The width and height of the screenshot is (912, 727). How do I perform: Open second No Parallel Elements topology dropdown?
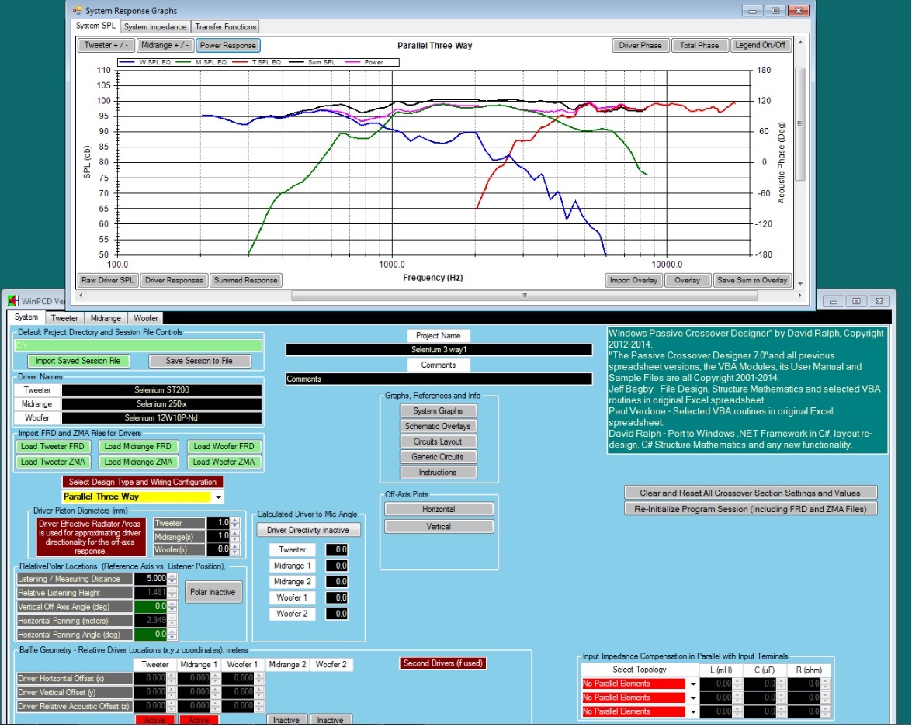pyautogui.click(x=692, y=698)
